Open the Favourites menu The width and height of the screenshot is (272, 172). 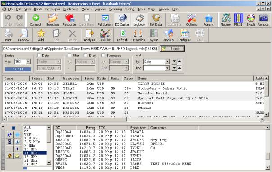coord(53,9)
